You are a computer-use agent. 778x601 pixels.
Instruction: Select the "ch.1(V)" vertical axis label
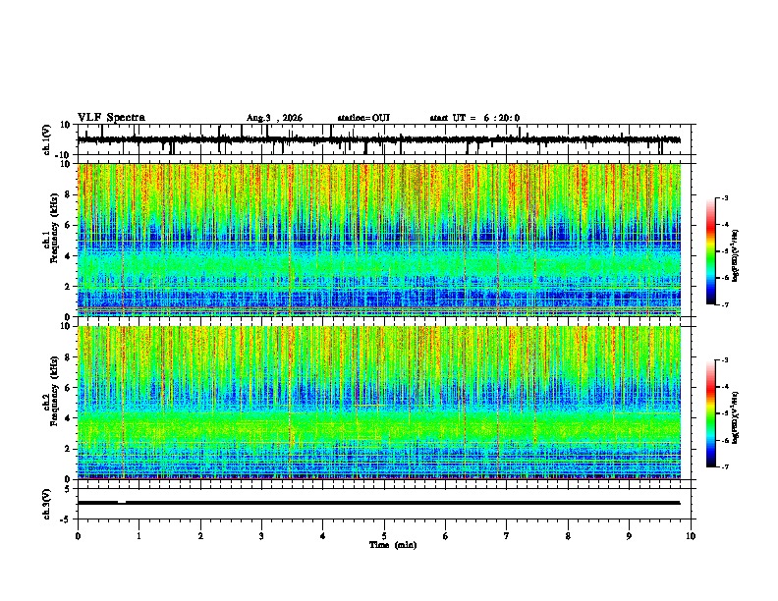(x=47, y=139)
